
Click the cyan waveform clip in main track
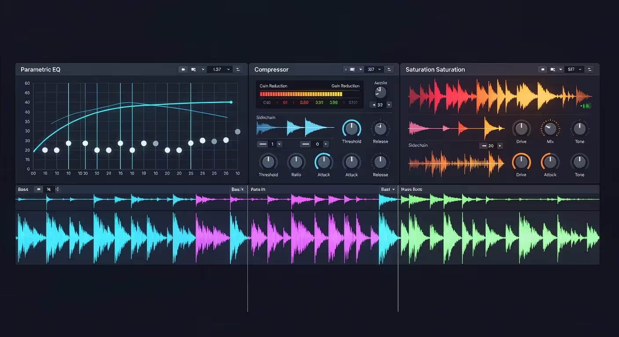(x=106, y=238)
